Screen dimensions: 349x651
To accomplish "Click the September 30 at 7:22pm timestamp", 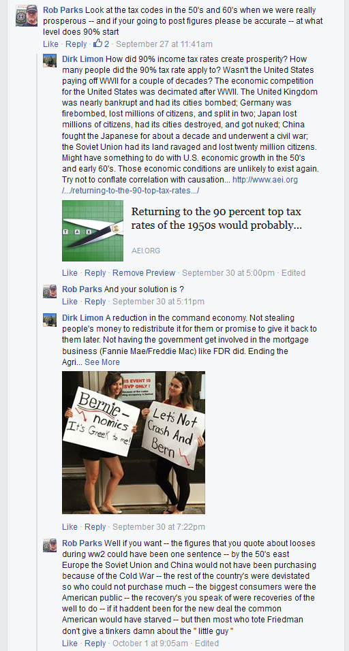I will (159, 527).
